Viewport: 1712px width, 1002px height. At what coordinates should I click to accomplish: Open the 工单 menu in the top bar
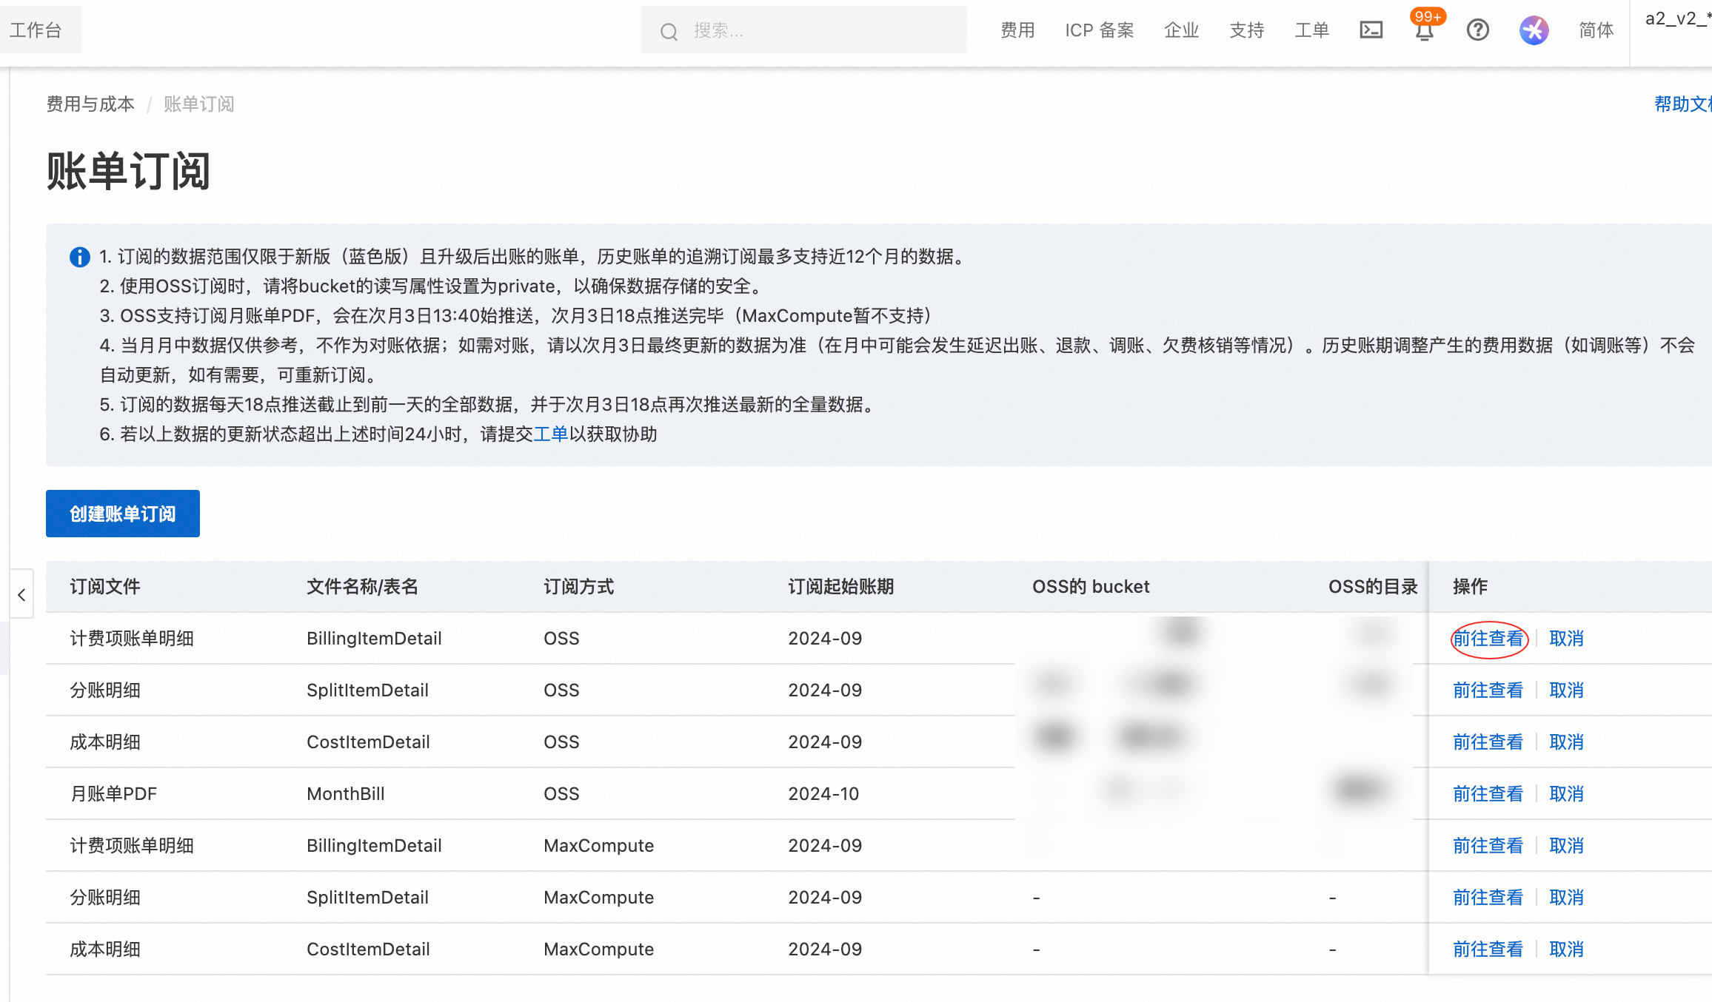point(1311,30)
